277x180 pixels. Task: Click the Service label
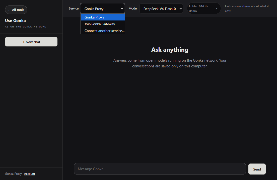tap(74, 8)
